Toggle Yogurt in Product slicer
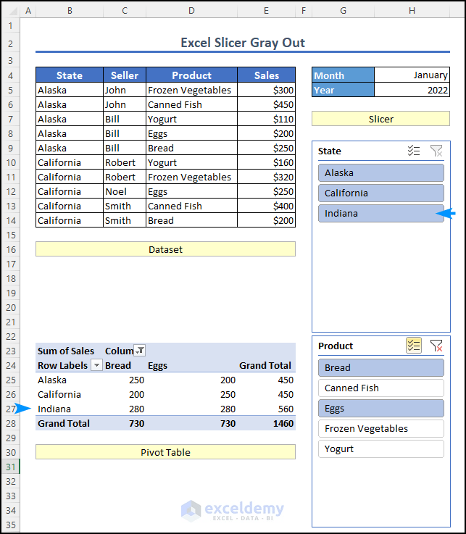The image size is (466, 534). click(380, 449)
